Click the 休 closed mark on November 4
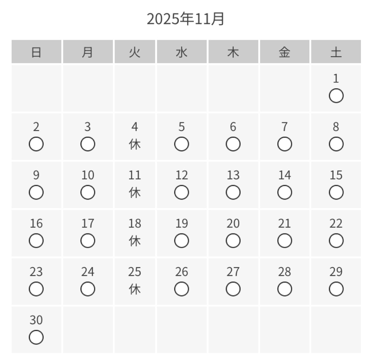This screenshot has width=387, height=361. (x=135, y=144)
